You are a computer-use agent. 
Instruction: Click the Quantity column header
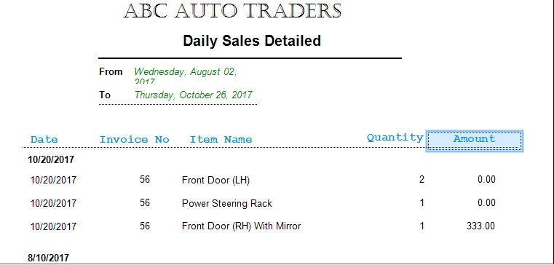pyautogui.click(x=395, y=138)
